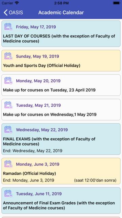Click calendar icon for Friday, May 17
Viewport: 122px width, 218px height.
pos(8,27)
